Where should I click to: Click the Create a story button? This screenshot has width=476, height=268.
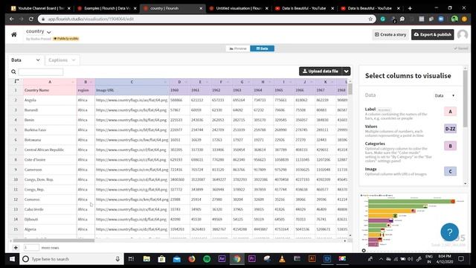point(390,35)
